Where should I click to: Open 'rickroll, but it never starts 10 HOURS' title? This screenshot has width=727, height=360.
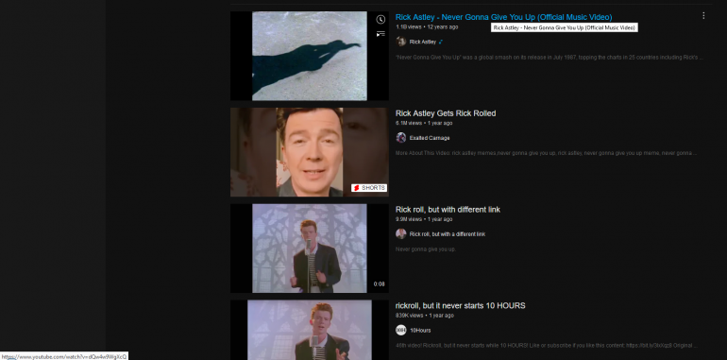461,306
